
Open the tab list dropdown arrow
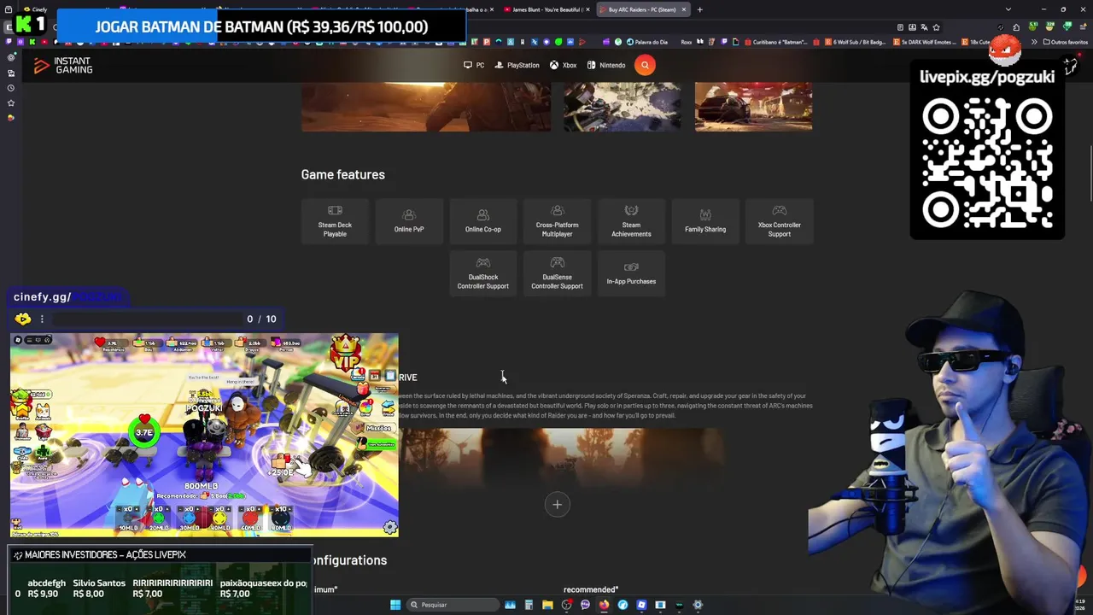(1008, 9)
